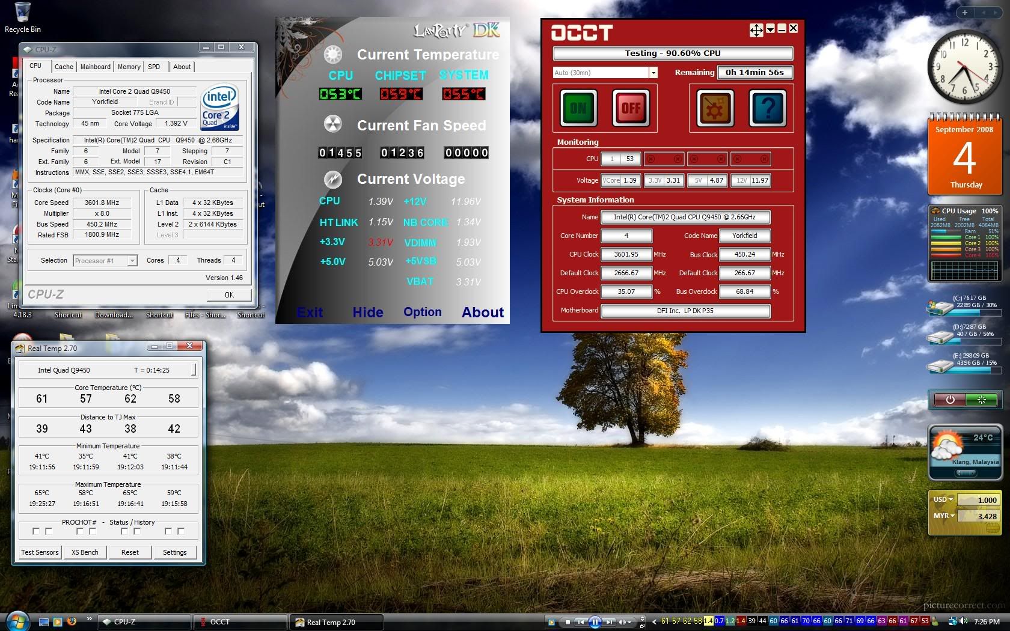Click the red power icon in the sidebar gadget
This screenshot has width=1010, height=631.
click(x=950, y=400)
